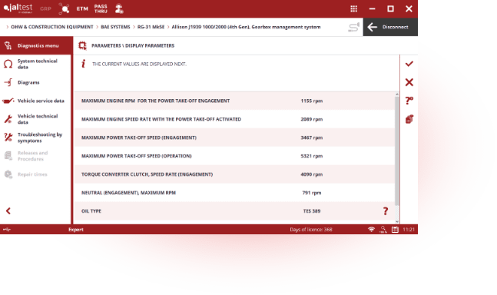
Task: Open the Diagrams section
Action: click(35, 82)
